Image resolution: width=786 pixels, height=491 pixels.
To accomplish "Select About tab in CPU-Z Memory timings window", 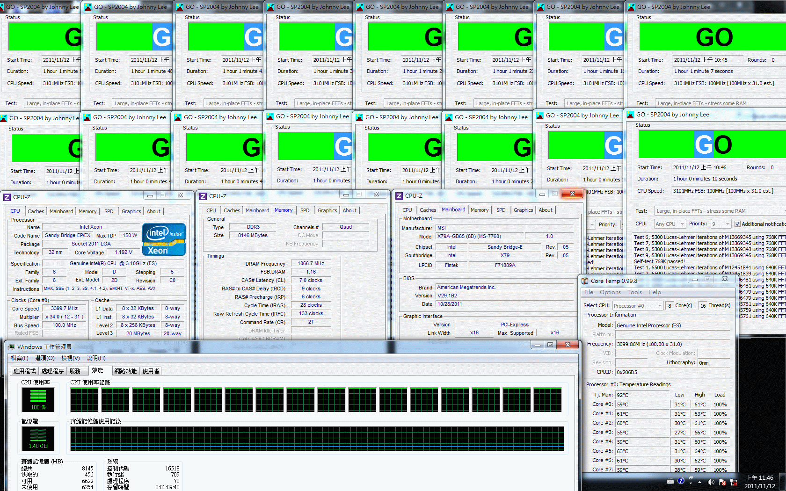I will click(349, 210).
